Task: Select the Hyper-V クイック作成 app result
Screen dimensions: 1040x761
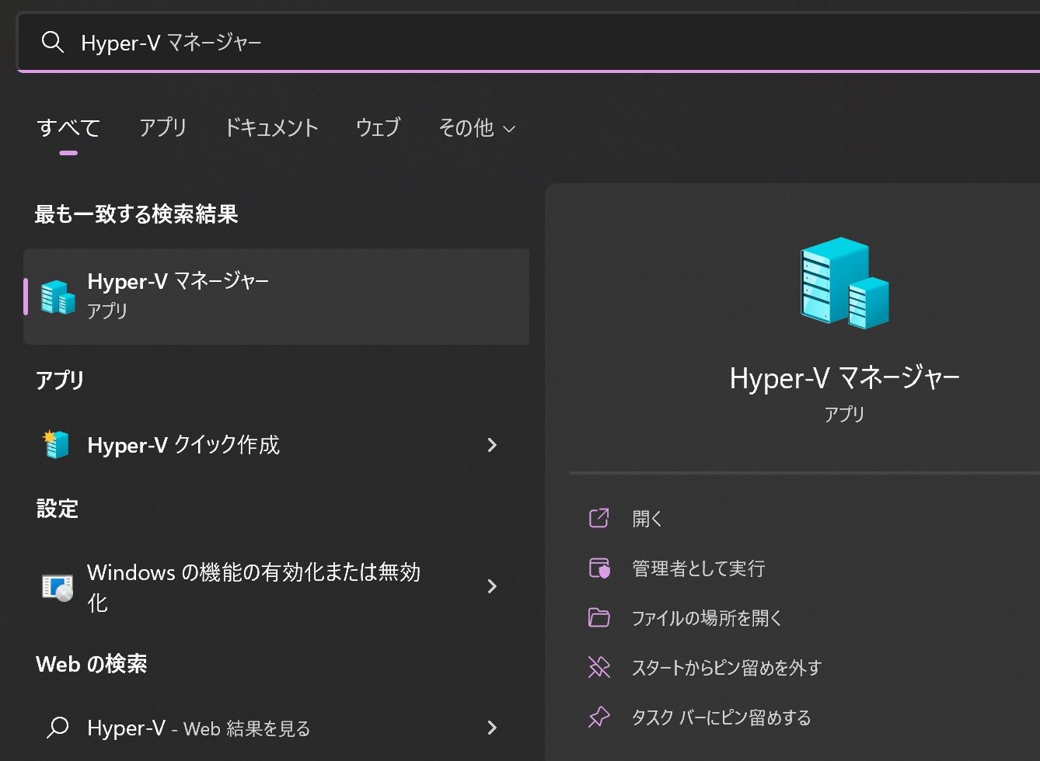Action: [277, 445]
